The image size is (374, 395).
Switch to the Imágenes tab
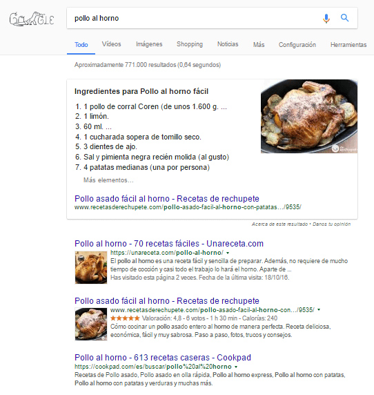pyautogui.click(x=149, y=44)
